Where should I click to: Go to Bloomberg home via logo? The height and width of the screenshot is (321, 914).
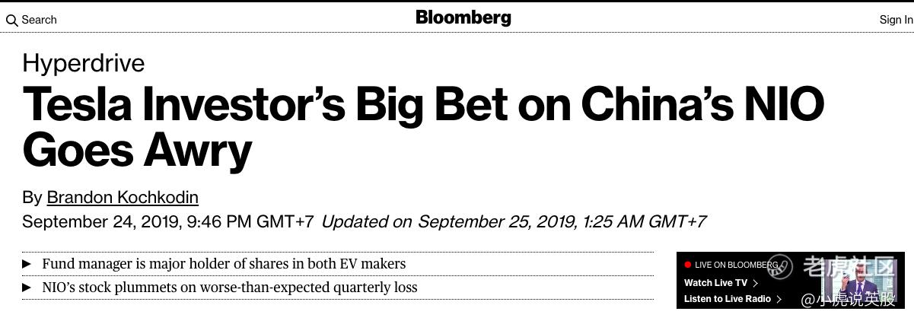[x=463, y=17]
